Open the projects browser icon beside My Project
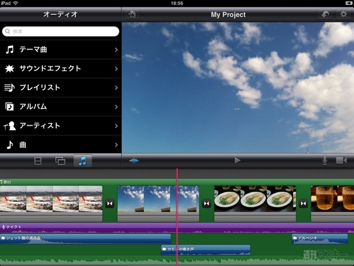 pos(132,14)
